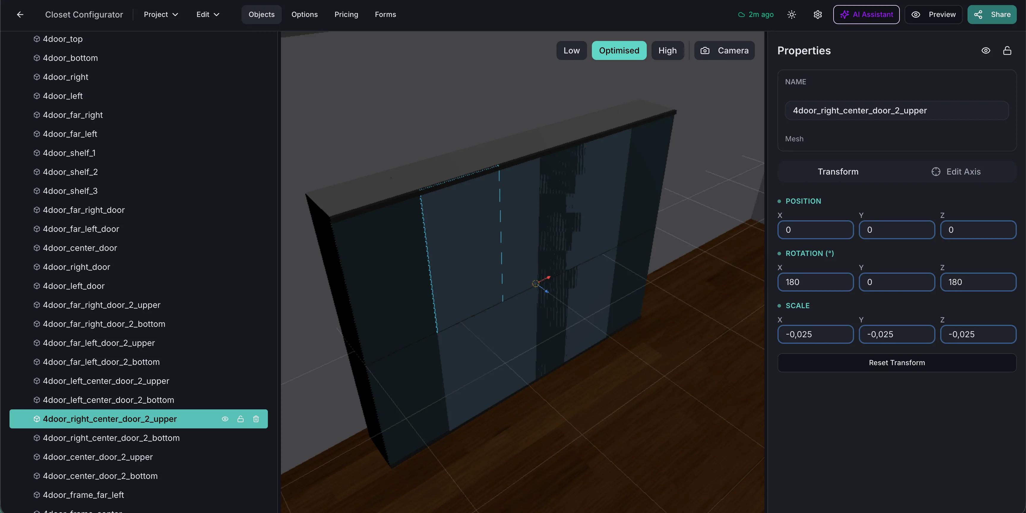Click the Position Z input field

click(x=978, y=230)
